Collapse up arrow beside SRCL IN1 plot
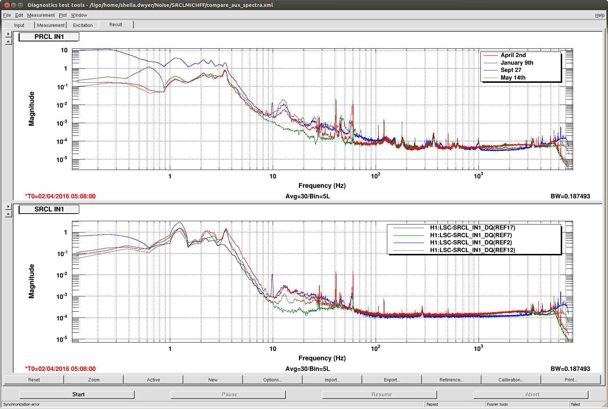 [8, 214]
